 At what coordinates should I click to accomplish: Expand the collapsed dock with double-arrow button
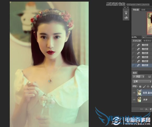pyautogui.click(x=125, y=7)
